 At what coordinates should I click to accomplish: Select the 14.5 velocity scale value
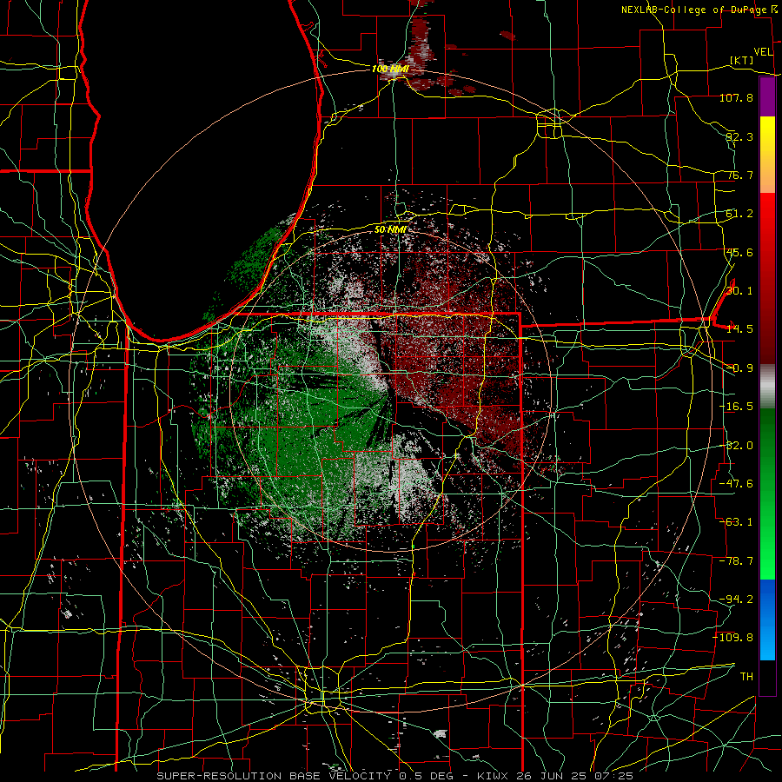click(739, 329)
